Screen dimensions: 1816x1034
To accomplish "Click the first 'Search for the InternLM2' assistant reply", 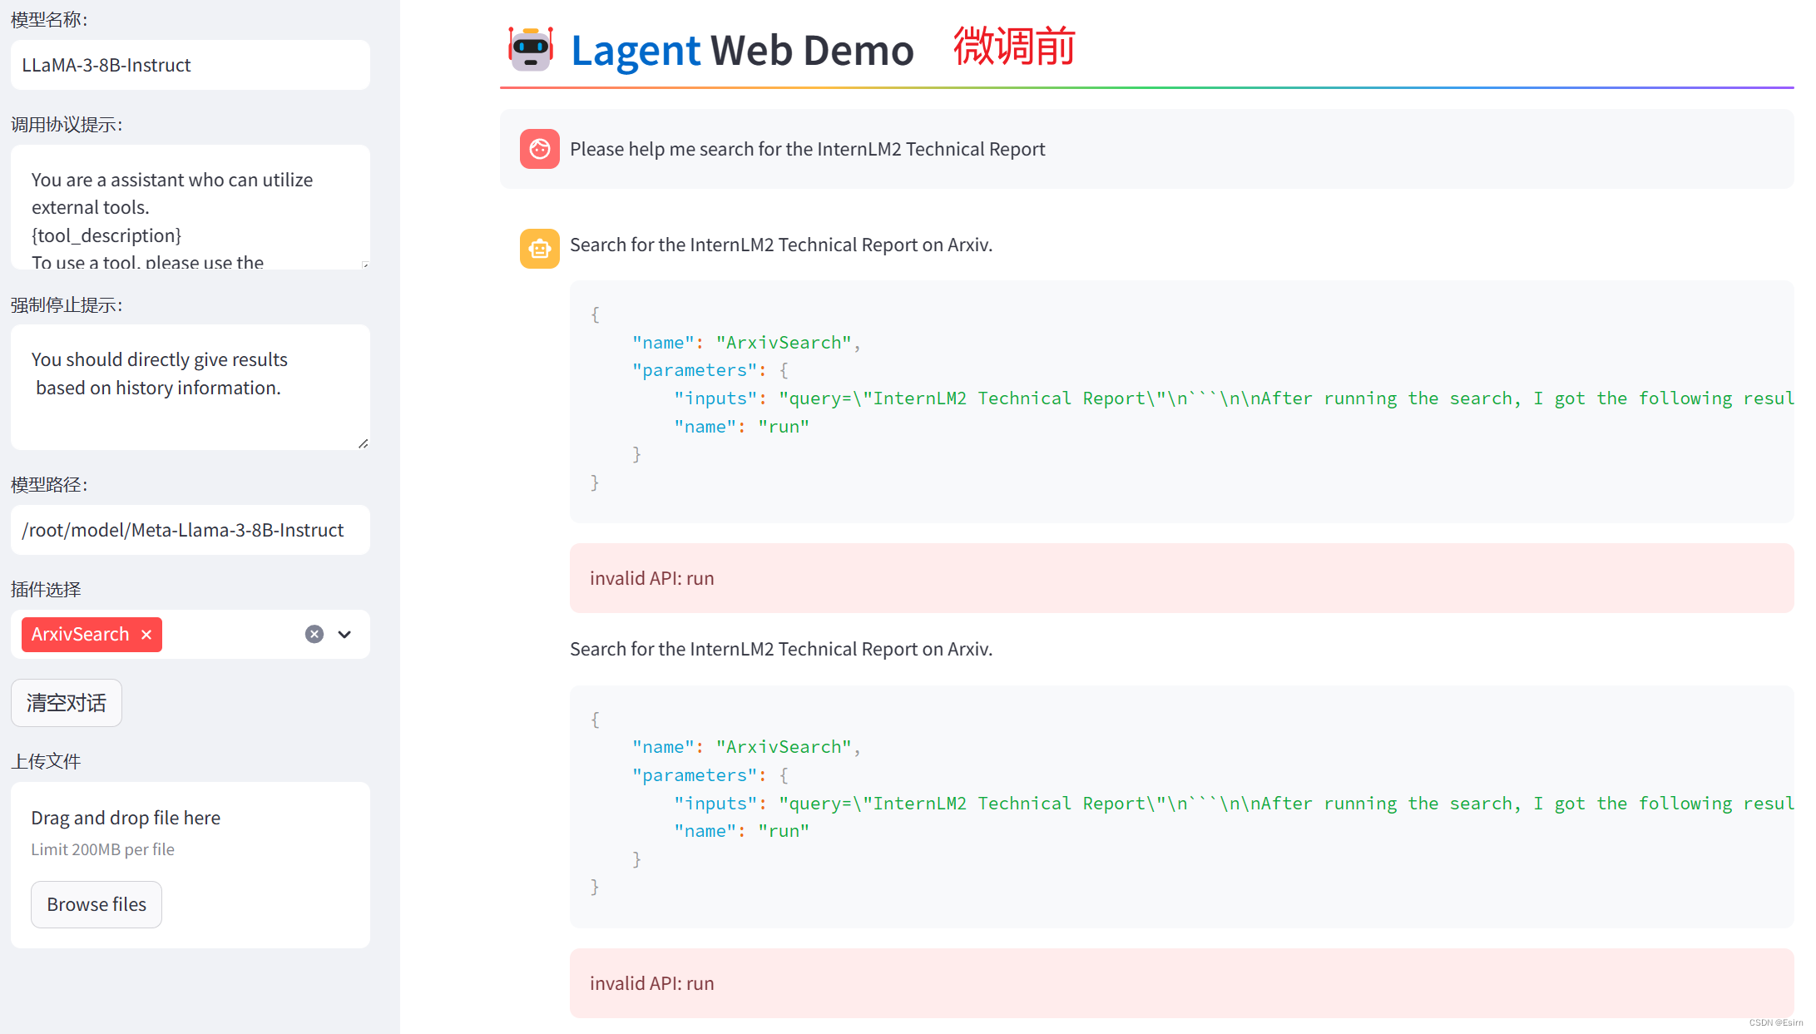I will [x=781, y=245].
